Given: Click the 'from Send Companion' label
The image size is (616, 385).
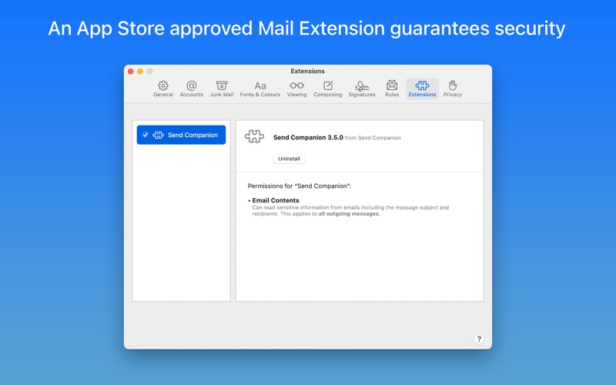Looking at the screenshot, I should click(373, 138).
